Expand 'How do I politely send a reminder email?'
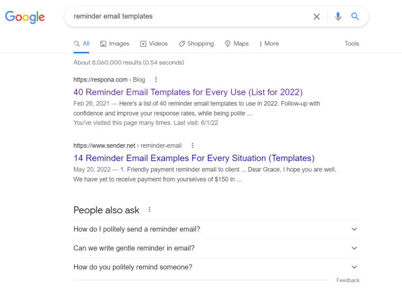 [217, 229]
